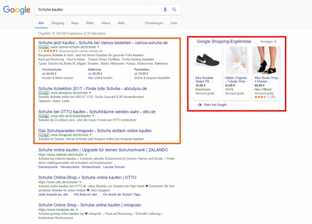312x224 pixels.
Task: Open the Tools option
Action: point(173,23)
